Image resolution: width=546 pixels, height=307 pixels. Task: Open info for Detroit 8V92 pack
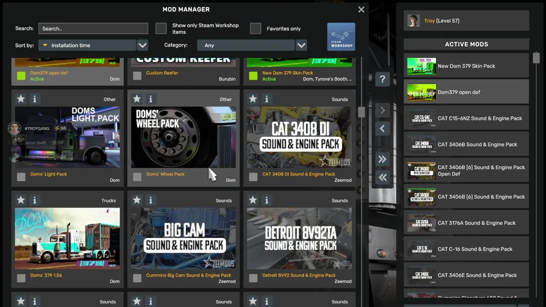pyautogui.click(x=267, y=200)
